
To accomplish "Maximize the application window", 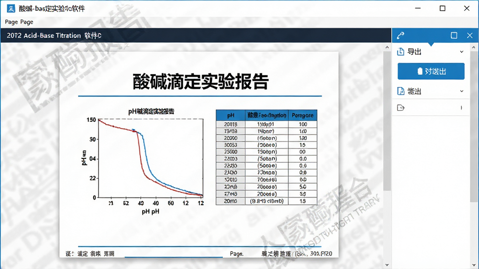I will click(443, 8).
